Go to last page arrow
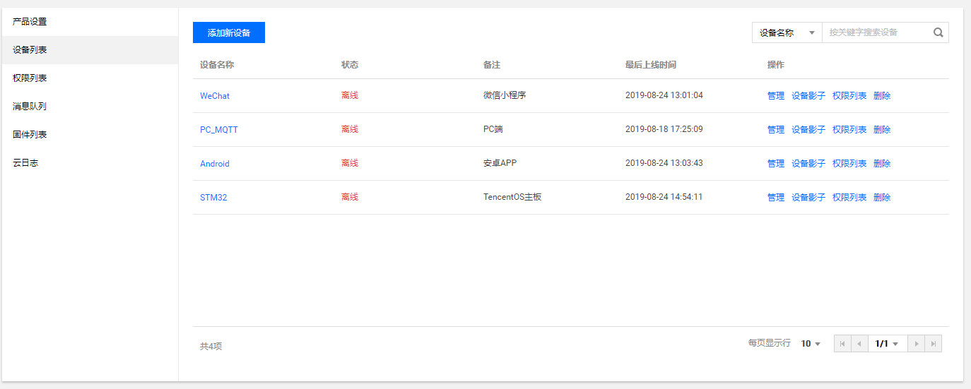Viewport: 971px width, 389px height. 934,344
